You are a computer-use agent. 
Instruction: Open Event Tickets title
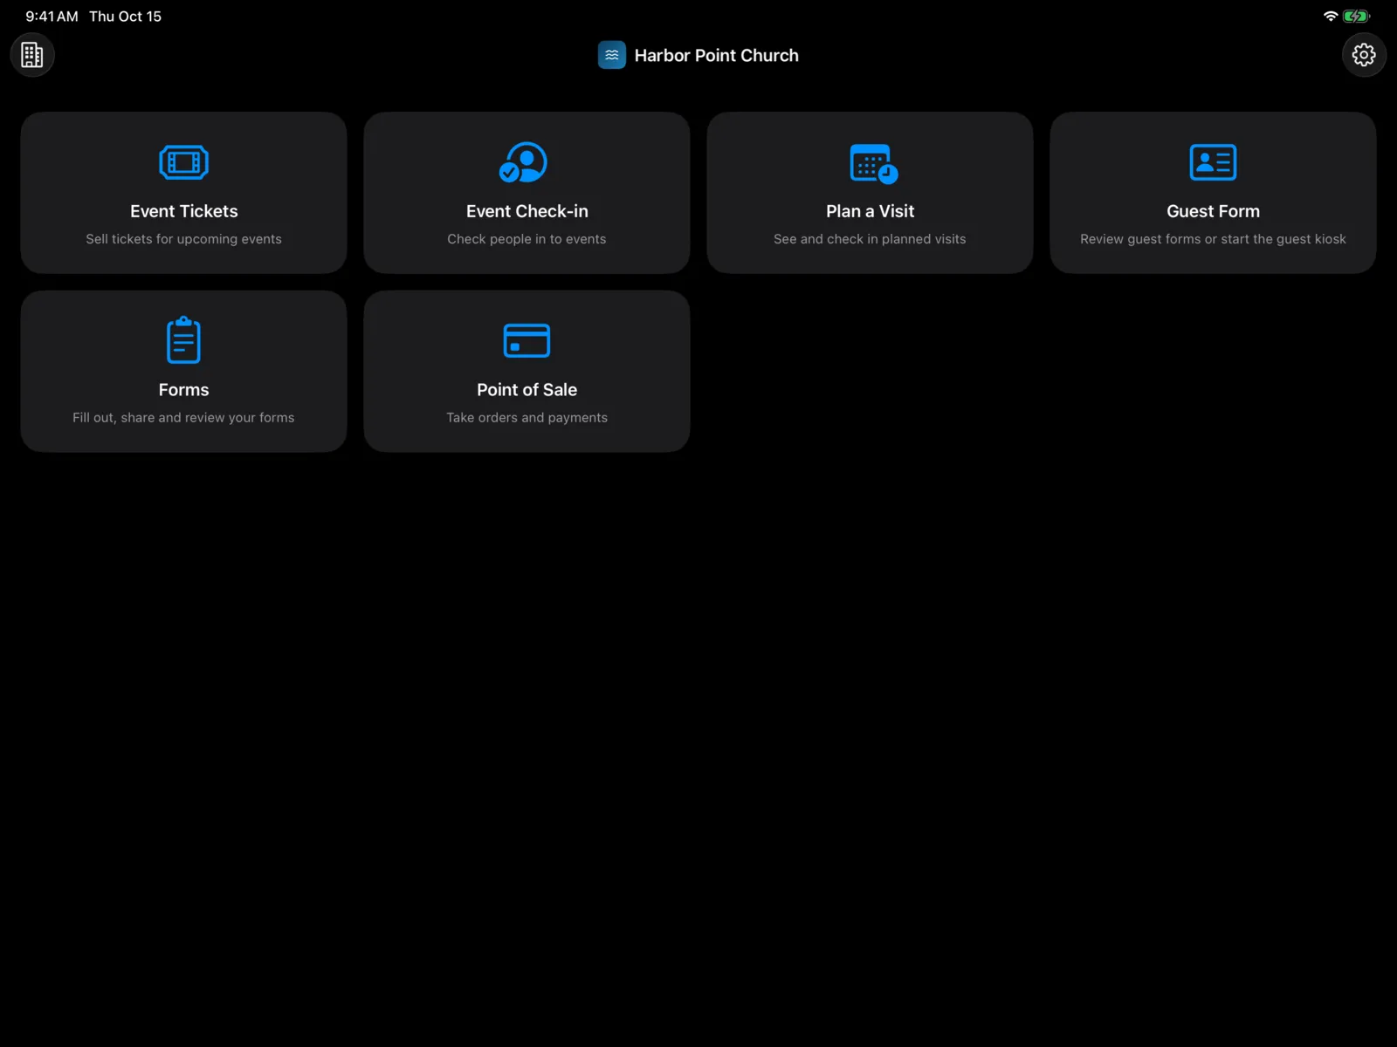click(184, 211)
